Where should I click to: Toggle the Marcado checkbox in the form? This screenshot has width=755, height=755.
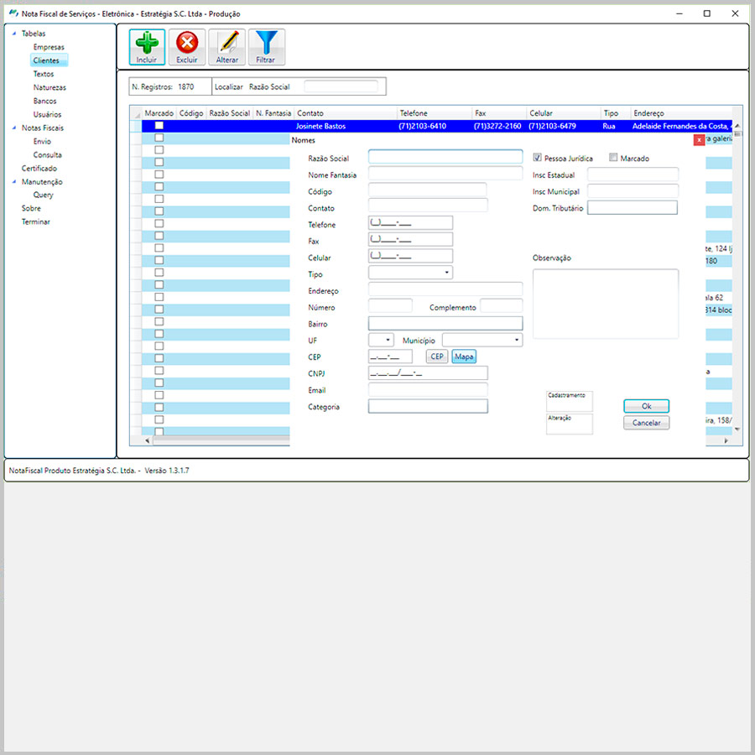coord(613,158)
